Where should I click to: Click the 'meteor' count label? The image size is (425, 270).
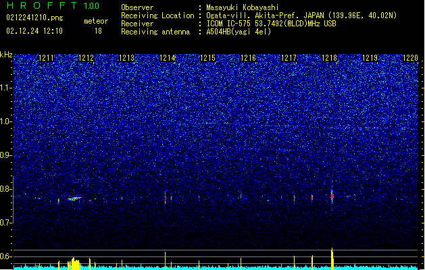(x=96, y=21)
